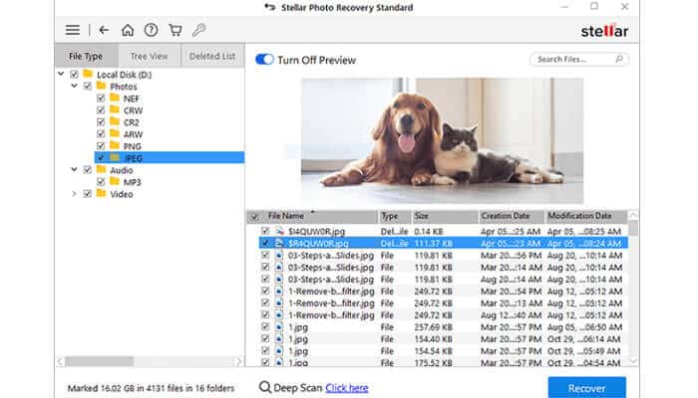Open the Help question mark icon
The width and height of the screenshot is (698, 398).
pos(151,30)
